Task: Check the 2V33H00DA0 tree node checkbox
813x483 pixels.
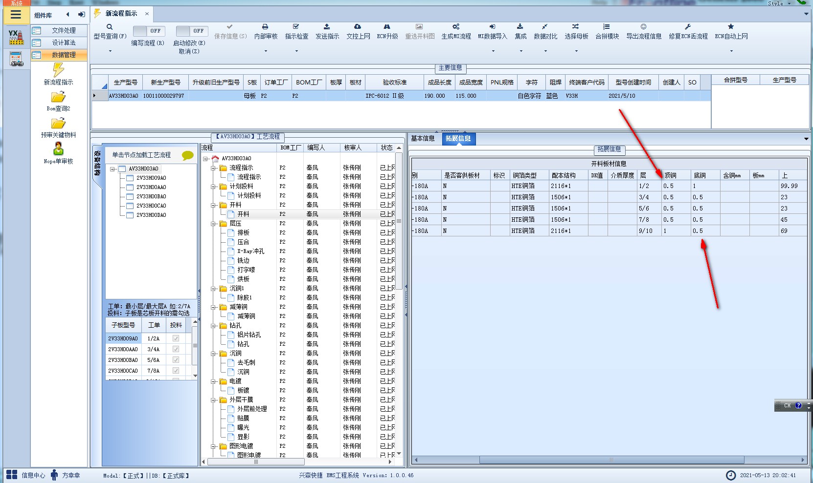Action: click(x=130, y=215)
